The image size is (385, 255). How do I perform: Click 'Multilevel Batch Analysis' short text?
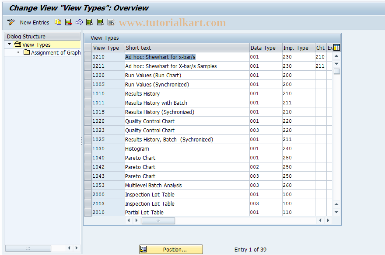pyautogui.click(x=154, y=186)
